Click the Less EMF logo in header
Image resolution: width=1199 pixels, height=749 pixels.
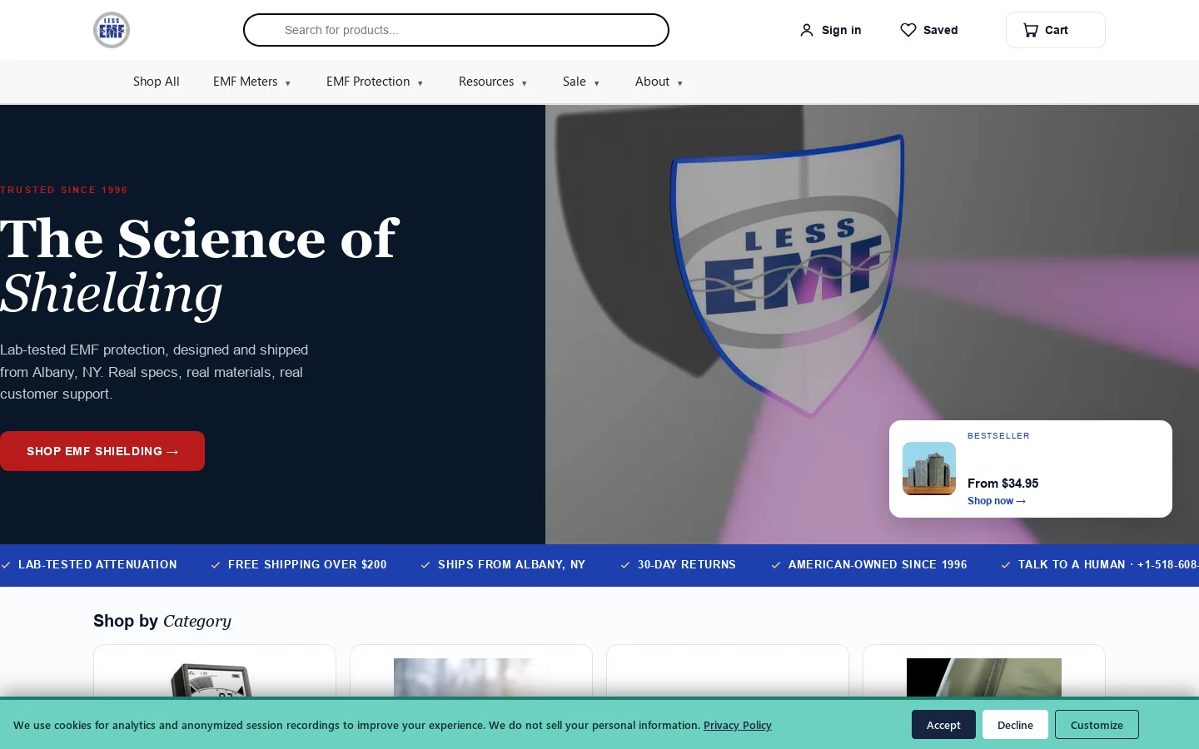112,30
